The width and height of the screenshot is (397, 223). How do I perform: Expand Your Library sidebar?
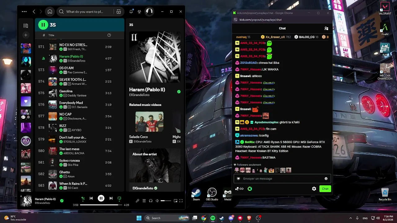[x=26, y=26]
